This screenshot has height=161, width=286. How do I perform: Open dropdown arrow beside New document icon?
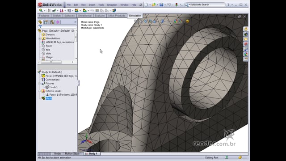(x=150, y=5)
